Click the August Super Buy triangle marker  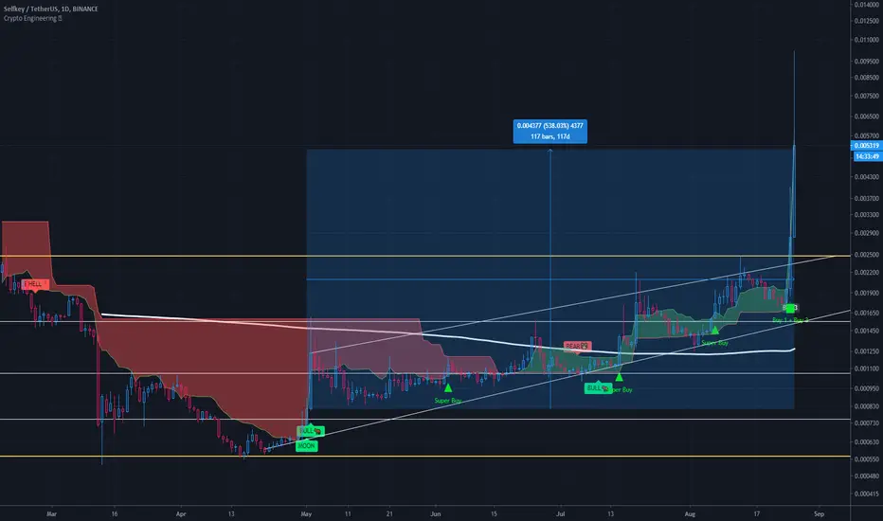point(714,330)
